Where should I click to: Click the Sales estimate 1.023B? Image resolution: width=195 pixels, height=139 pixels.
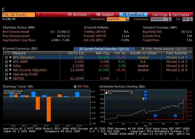point(78,66)
